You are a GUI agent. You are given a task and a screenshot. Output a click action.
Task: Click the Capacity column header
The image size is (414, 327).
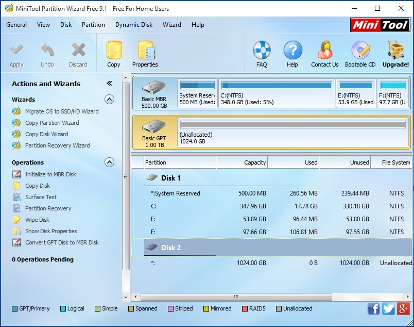pos(242,162)
